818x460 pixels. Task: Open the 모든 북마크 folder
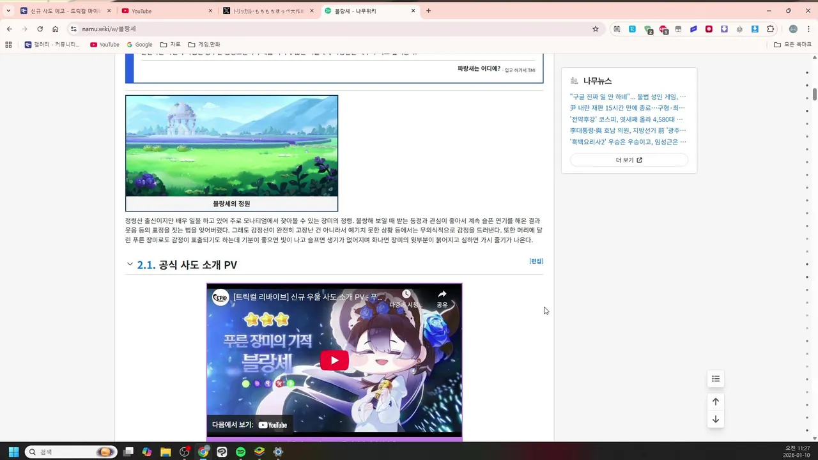[x=792, y=45]
